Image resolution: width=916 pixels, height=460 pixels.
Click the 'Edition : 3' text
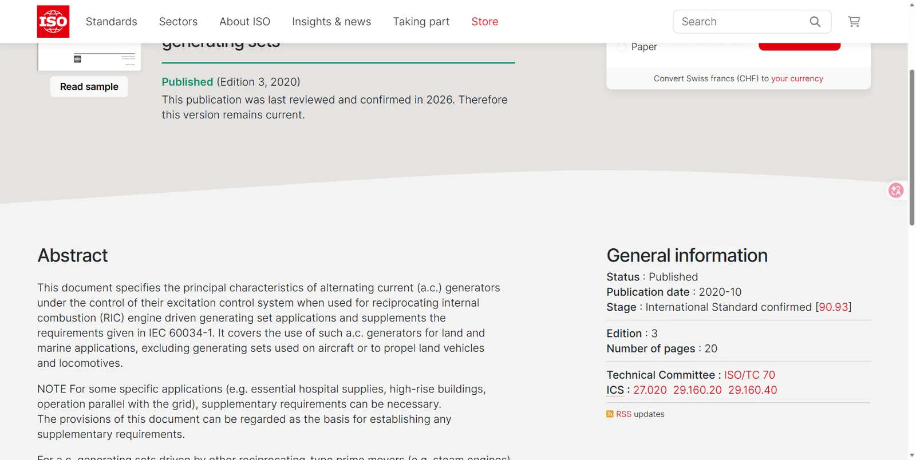click(x=632, y=334)
